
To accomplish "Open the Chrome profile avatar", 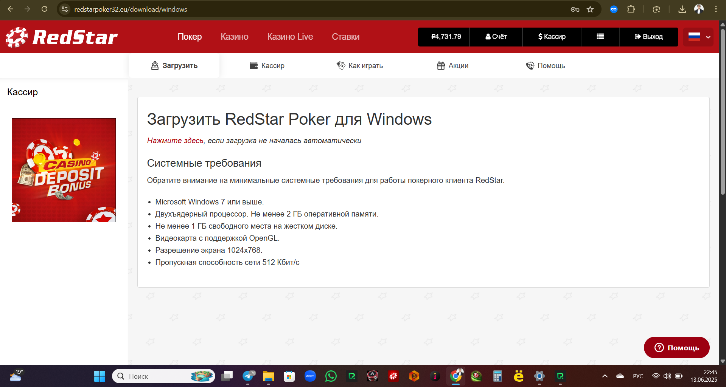I will [x=699, y=9].
